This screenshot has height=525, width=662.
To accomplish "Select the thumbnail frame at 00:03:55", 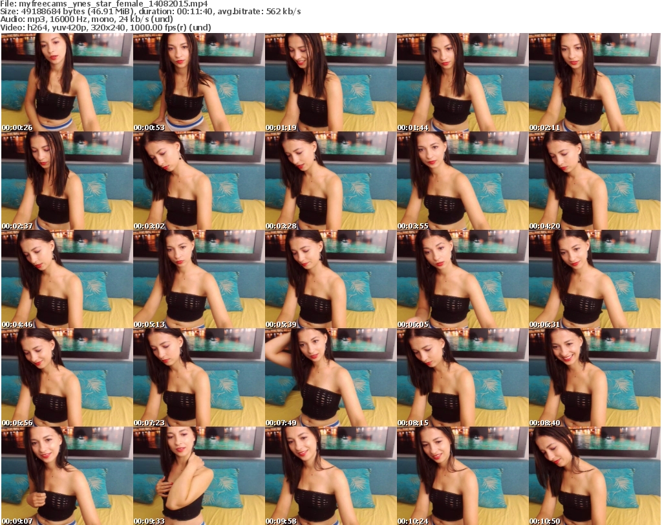I will pyautogui.click(x=463, y=181).
